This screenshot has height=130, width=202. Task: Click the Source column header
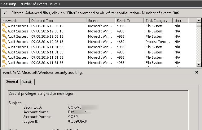pyautogui.click(x=100, y=21)
